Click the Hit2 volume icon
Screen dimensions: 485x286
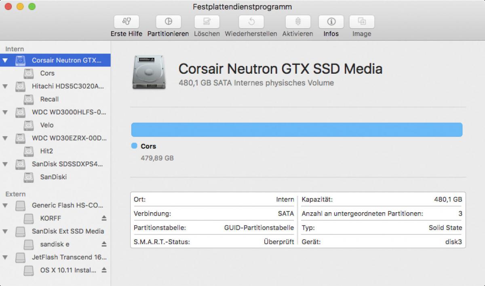[28, 151]
